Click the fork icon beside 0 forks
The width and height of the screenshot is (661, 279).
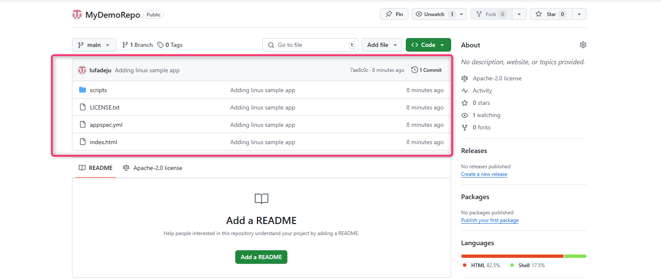tap(465, 127)
